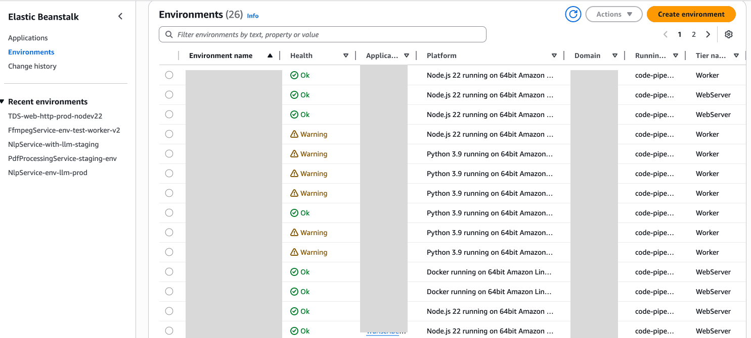
Task: Open the Change history page
Action: [x=32, y=66]
